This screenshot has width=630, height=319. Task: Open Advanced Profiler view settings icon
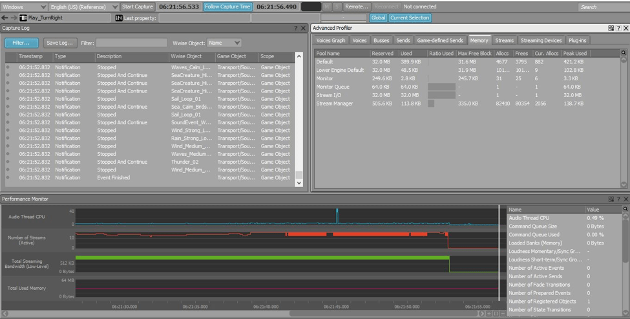611,28
